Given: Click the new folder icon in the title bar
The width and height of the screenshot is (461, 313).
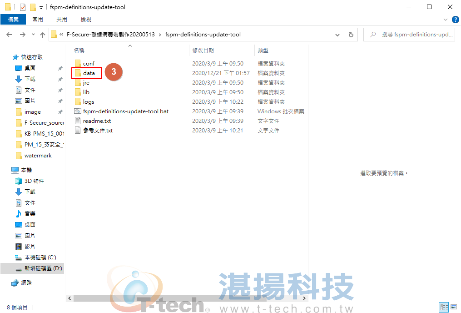Looking at the screenshot, I should (x=33, y=7).
